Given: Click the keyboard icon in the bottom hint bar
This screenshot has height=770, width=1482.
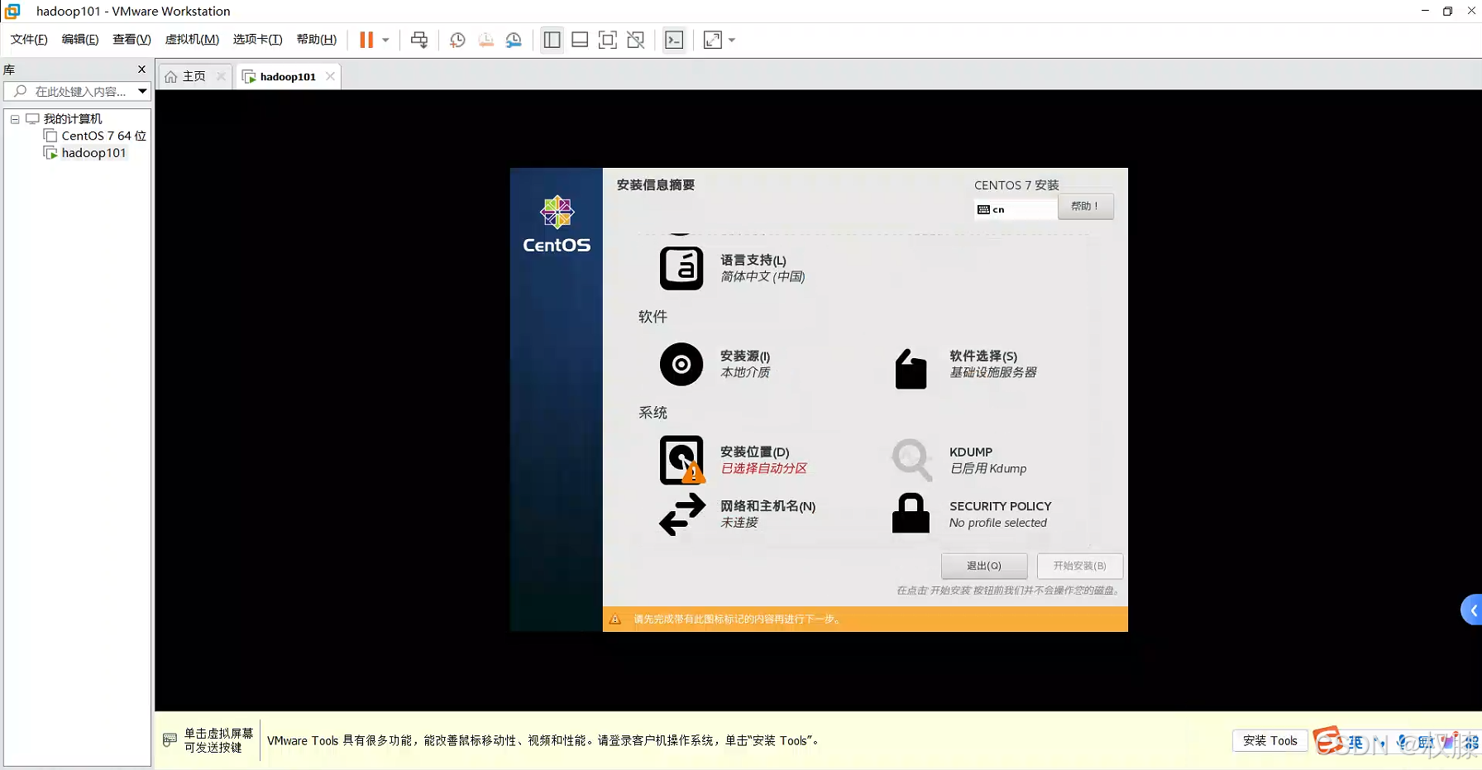Looking at the screenshot, I should [170, 739].
